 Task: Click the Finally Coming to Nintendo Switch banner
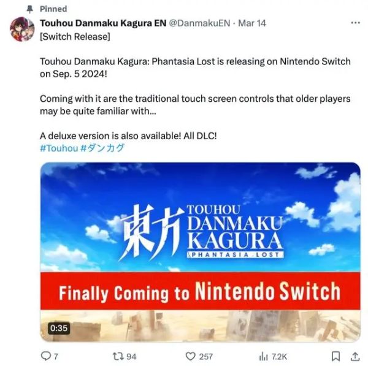coord(200,291)
